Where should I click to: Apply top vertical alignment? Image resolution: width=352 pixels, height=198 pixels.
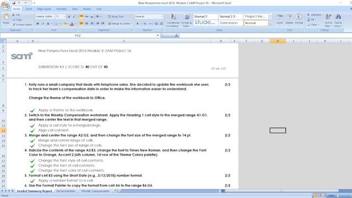coord(81,16)
